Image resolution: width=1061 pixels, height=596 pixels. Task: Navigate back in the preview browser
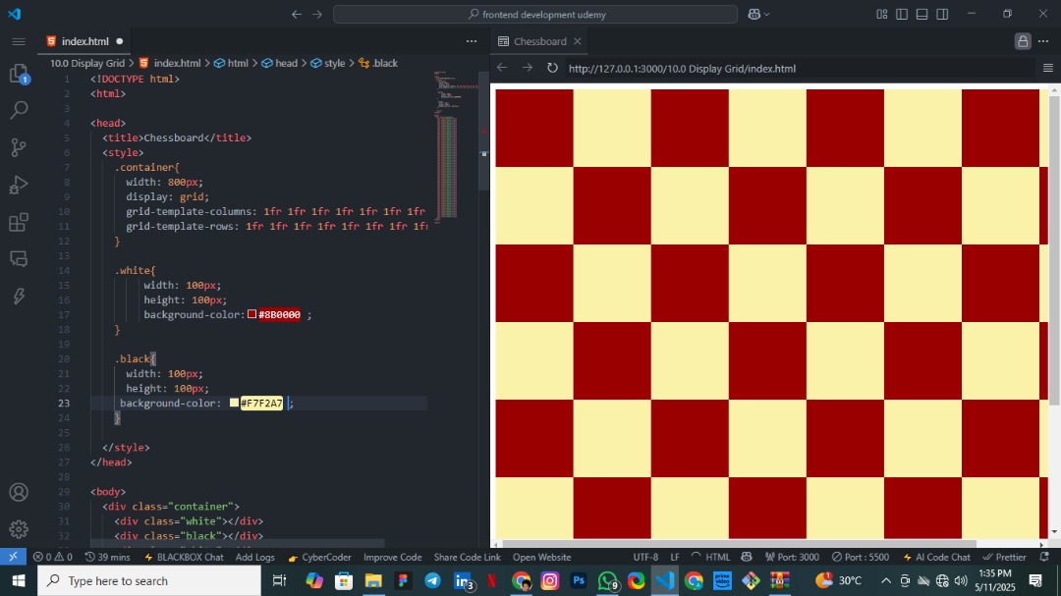tap(502, 68)
